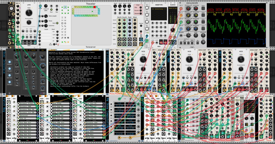This screenshot has height=144, width=275.
Task: Select the single green dot rover option
Action: pos(62,42)
